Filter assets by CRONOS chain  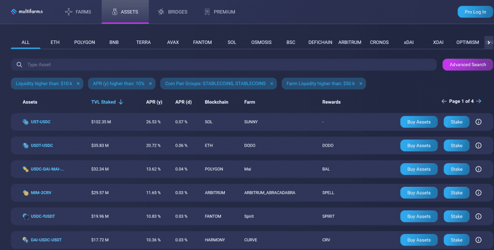(379, 42)
